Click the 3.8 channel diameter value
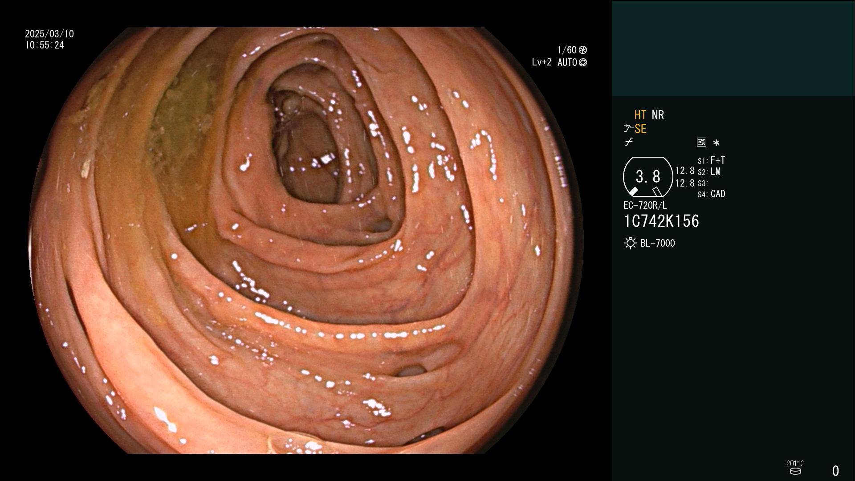 [648, 177]
